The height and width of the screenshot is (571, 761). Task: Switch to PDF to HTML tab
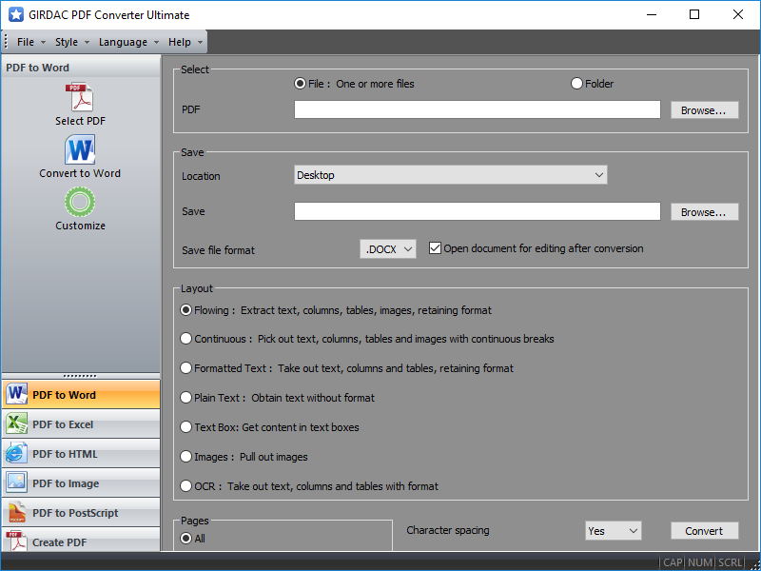pos(81,454)
